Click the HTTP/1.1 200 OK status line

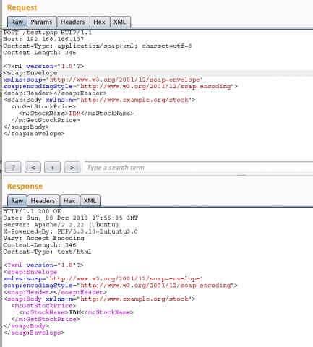pos(32,211)
